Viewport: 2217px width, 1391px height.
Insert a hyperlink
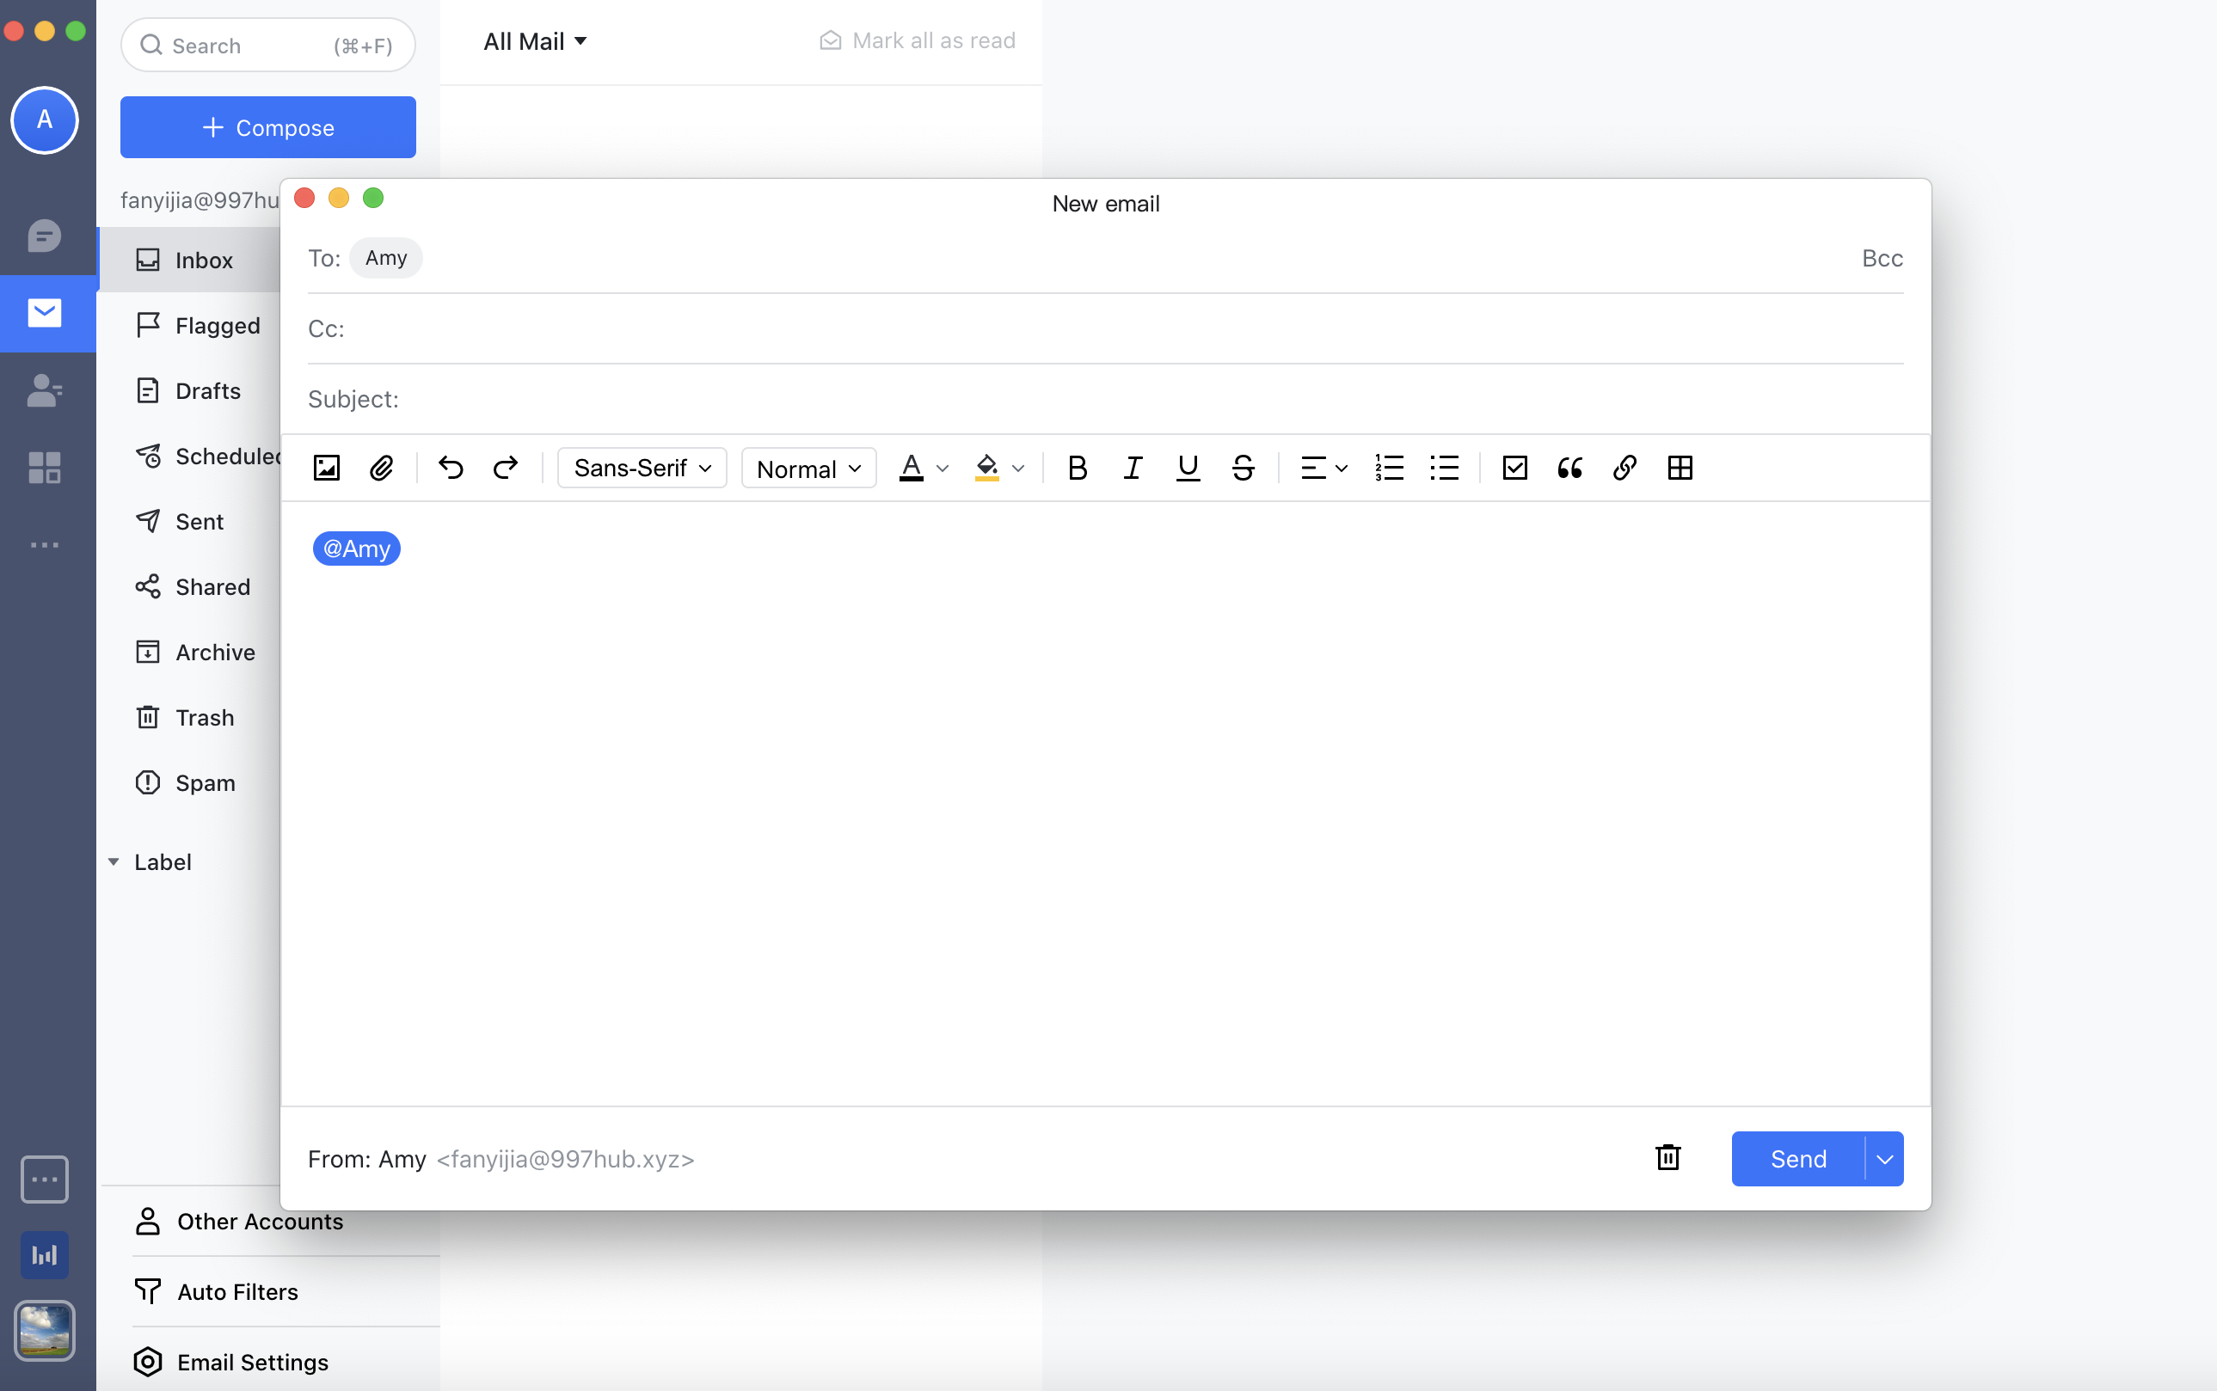click(1624, 468)
